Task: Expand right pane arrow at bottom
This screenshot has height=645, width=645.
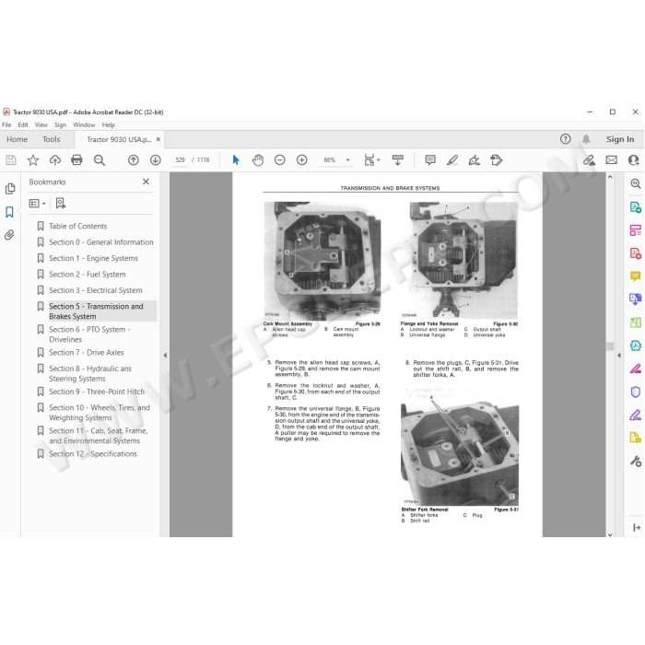Action: [636, 527]
